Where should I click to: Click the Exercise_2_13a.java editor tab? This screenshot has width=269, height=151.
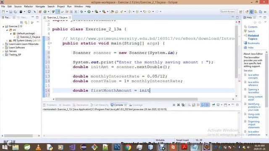click(57, 18)
